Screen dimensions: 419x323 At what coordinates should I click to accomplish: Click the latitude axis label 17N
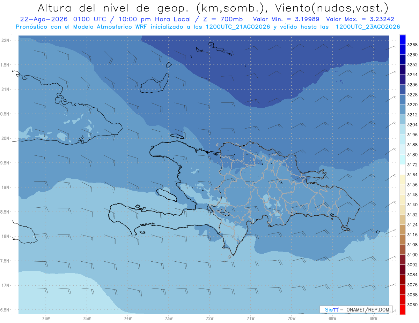point(6,285)
